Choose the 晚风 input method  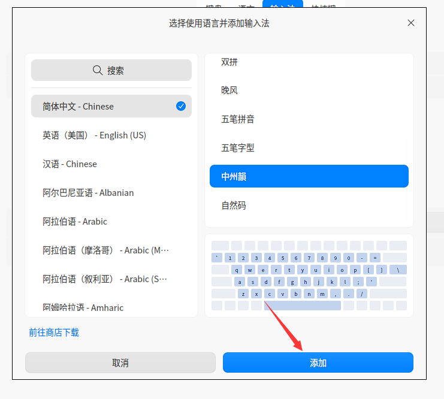[x=309, y=90]
